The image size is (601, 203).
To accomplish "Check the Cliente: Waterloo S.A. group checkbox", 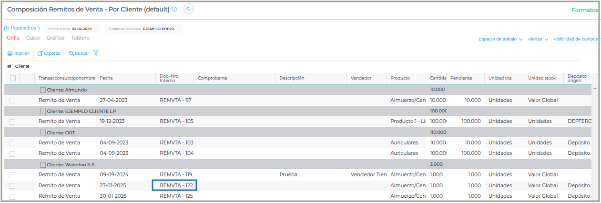I will tap(43, 164).
